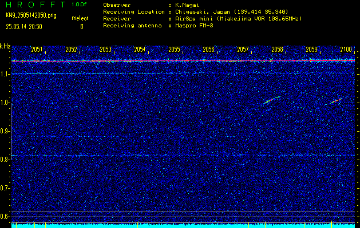Select the Maspro FM-3 antenna text
Image resolution: width=360 pixels, height=228 pixels.
[194, 26]
